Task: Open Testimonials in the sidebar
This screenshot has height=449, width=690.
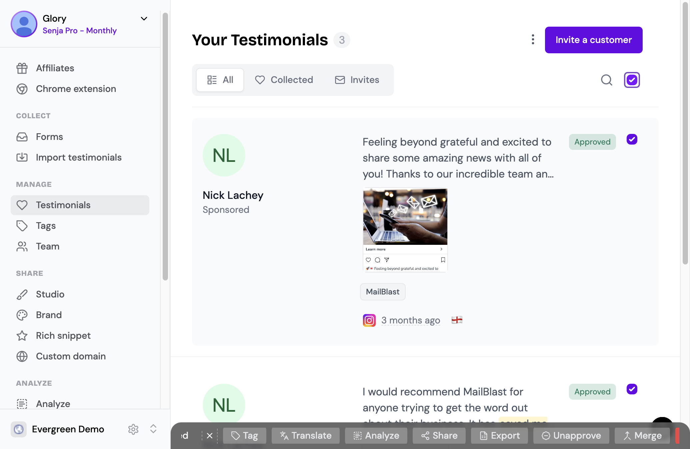Action: tap(80, 205)
